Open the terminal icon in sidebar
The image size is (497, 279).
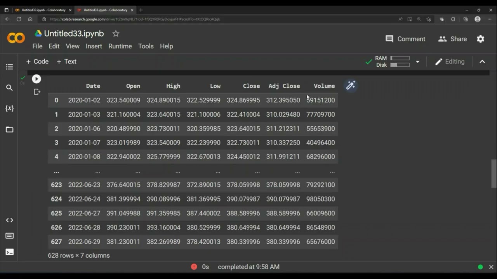(x=9, y=252)
